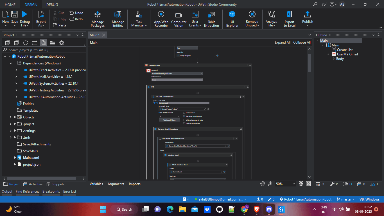Screen dimensions: 384x216
Task: Click the Manage Packages icon
Action: click(98, 14)
